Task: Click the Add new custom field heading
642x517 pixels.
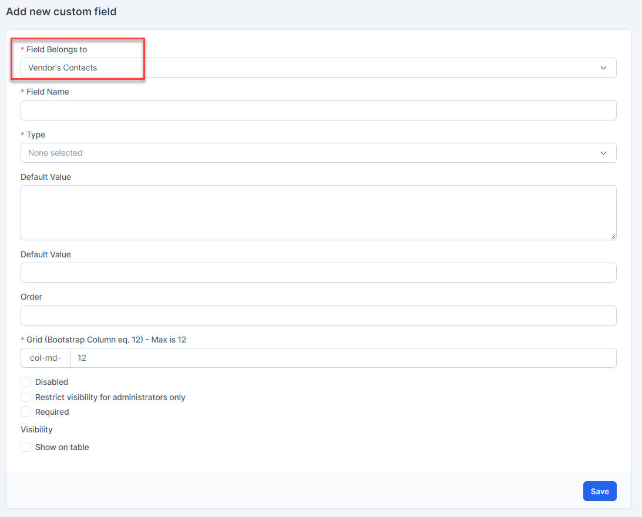Action: (x=61, y=12)
